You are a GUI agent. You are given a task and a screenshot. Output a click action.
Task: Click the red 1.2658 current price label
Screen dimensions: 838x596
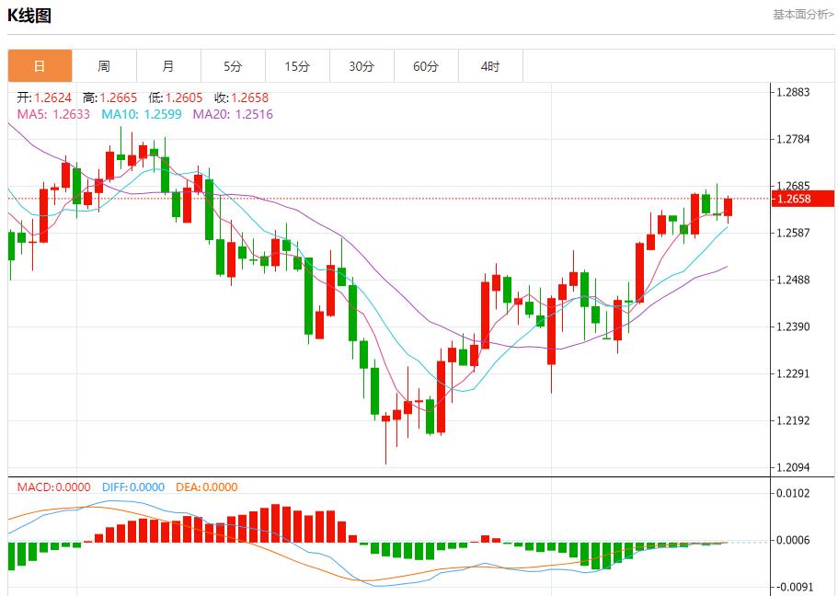click(802, 199)
